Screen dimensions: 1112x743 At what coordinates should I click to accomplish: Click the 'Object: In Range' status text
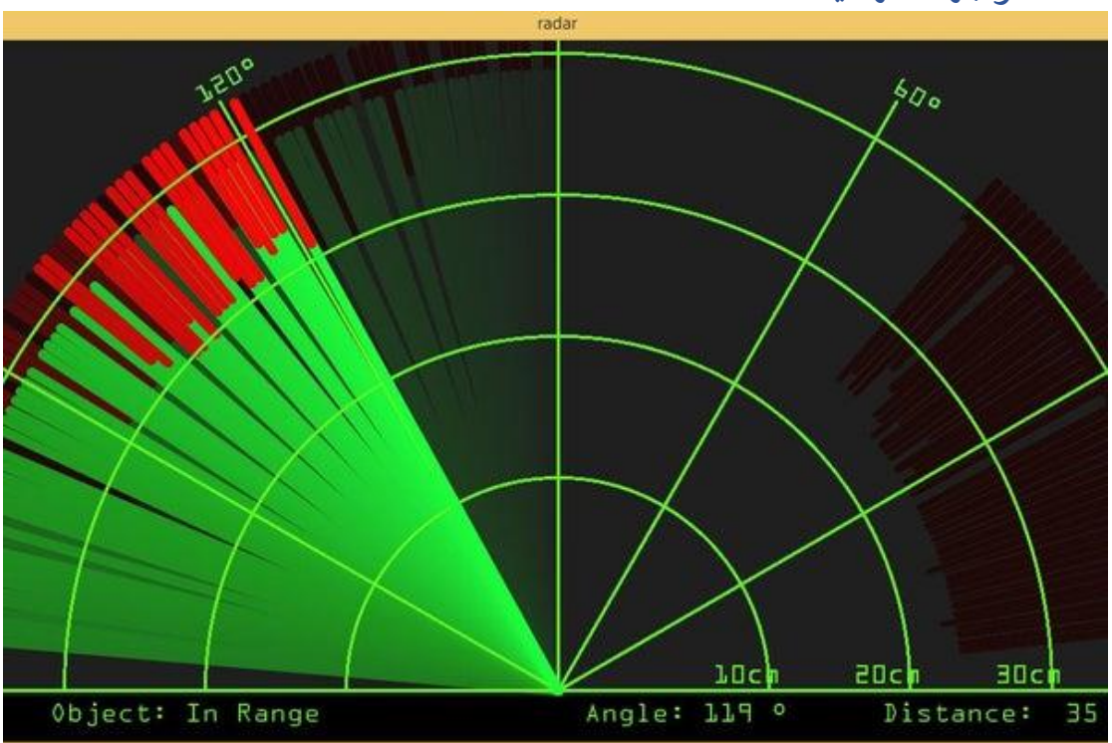(x=185, y=714)
